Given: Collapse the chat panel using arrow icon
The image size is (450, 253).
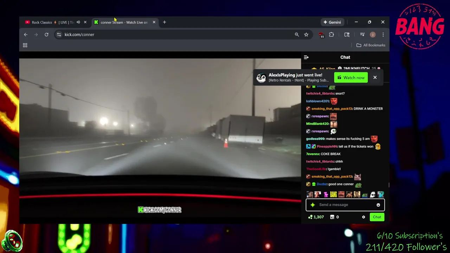Looking at the screenshot, I should [306, 57].
